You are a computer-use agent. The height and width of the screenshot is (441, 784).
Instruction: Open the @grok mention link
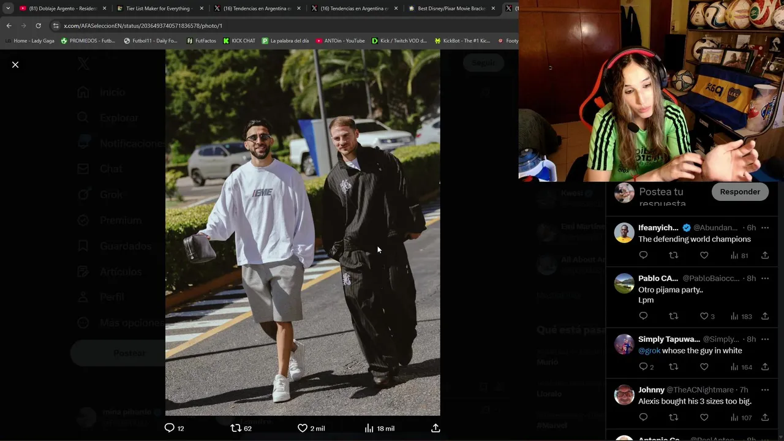649,350
